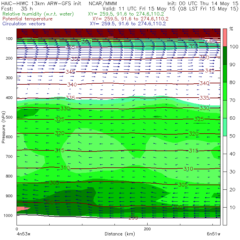The width and height of the screenshot is (240, 240).
Task: Click the green XY coordinates line
Action: (x=126, y=14)
